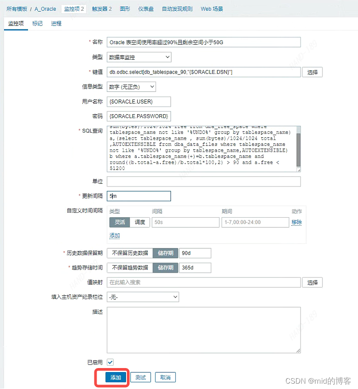
Task: Click the 值映射 search field
Action: click(204, 282)
